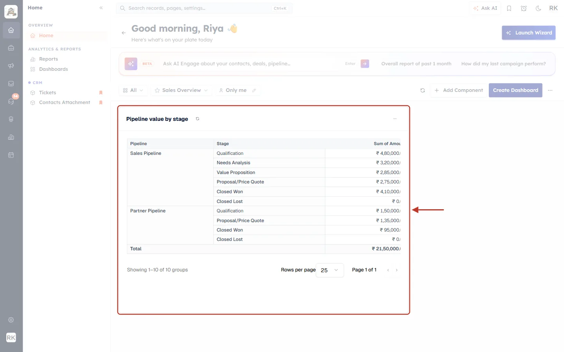The height and width of the screenshot is (352, 564).
Task: Click the Create Dashboard button
Action: pos(515,90)
